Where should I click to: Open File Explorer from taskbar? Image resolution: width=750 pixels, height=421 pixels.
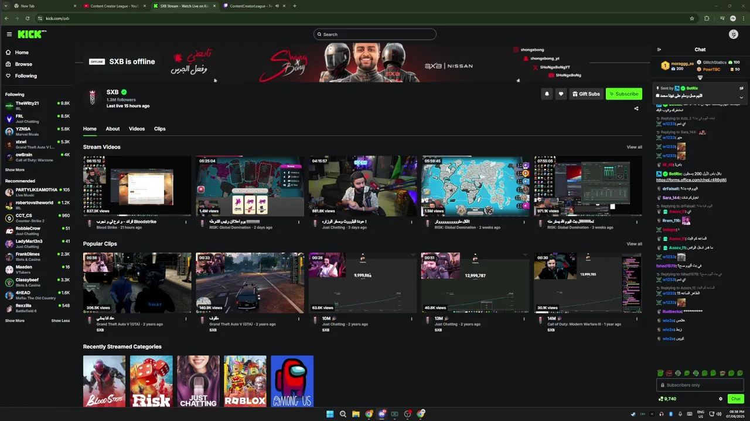point(356,414)
